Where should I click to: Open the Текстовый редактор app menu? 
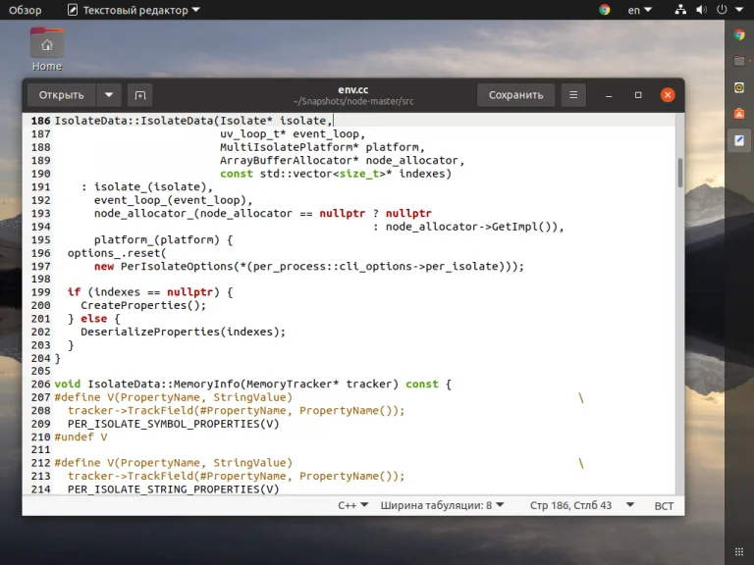(x=134, y=10)
